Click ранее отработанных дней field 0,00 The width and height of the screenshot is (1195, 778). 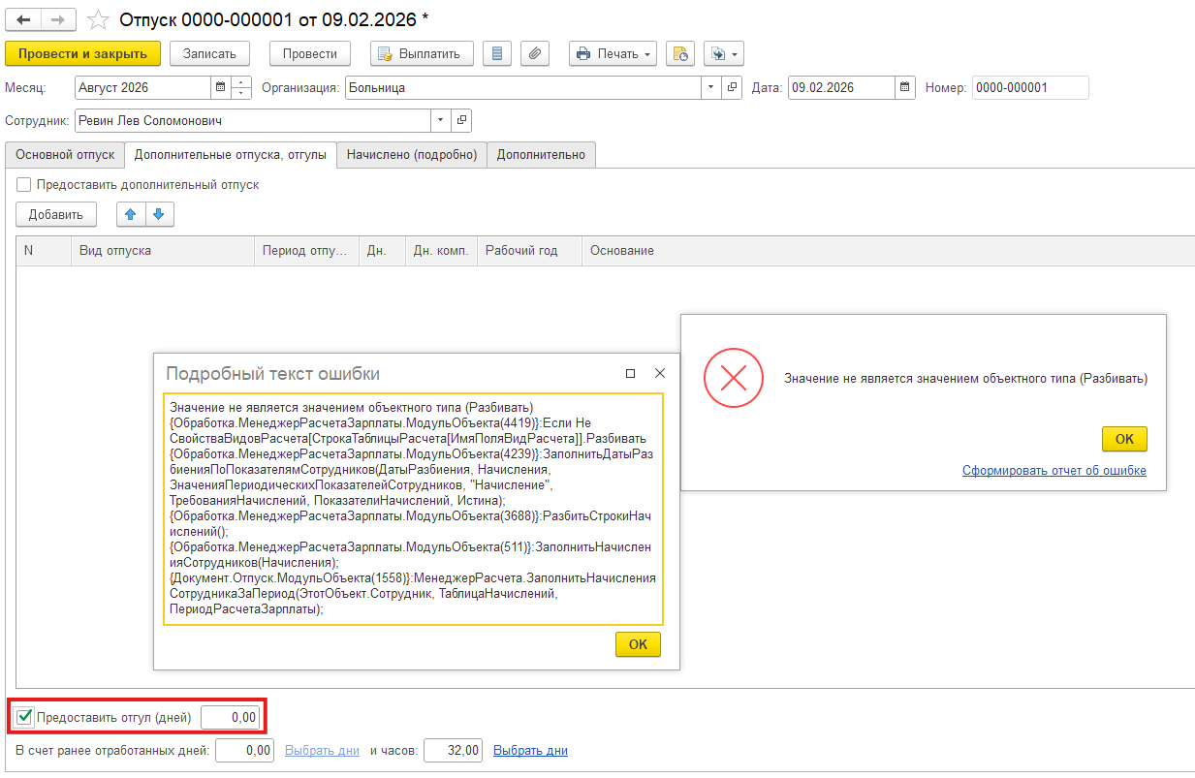pyautogui.click(x=245, y=750)
